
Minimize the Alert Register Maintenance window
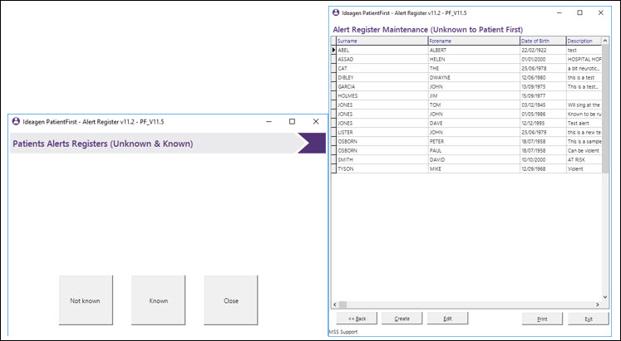coord(559,12)
